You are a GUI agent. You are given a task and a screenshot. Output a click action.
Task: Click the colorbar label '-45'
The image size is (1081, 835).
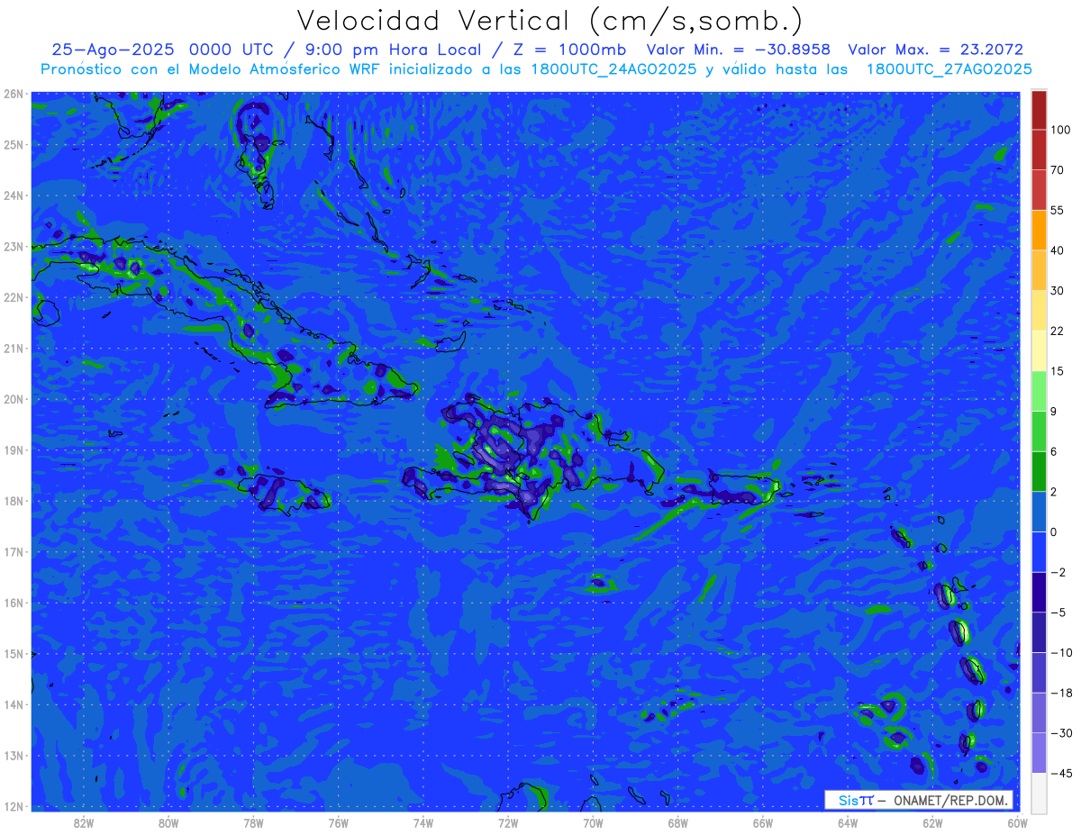[x=1061, y=773]
